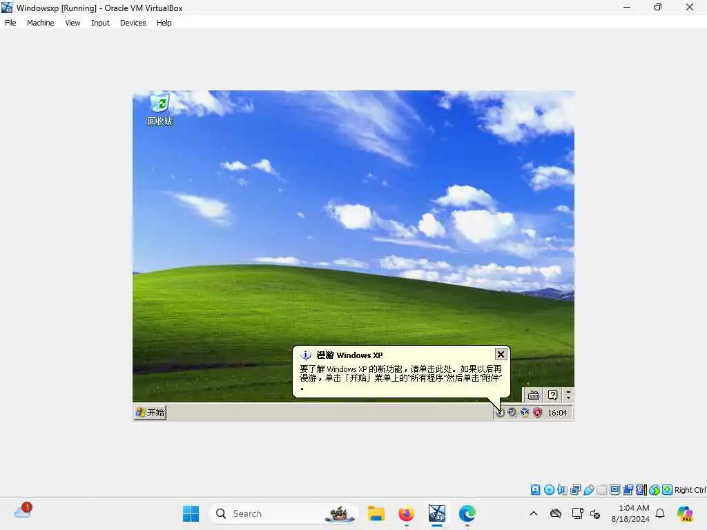707x530 pixels.
Task: Click the muted volume tray icon
Action: [595, 513]
